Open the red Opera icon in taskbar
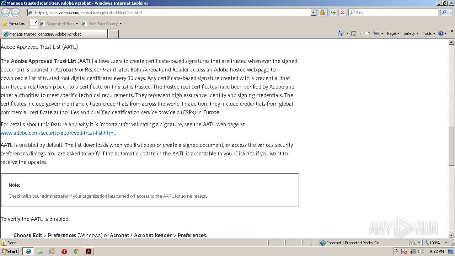The width and height of the screenshot is (455, 256). 64,251
